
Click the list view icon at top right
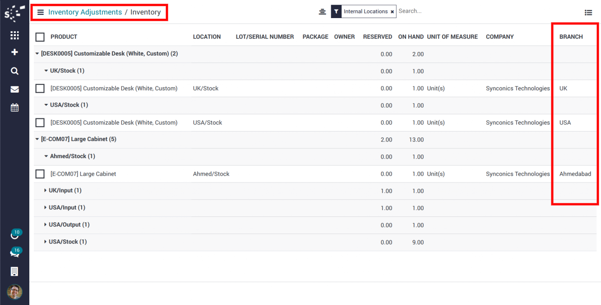coord(588,13)
